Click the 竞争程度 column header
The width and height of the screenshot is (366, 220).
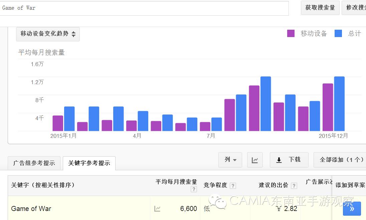tap(215, 185)
